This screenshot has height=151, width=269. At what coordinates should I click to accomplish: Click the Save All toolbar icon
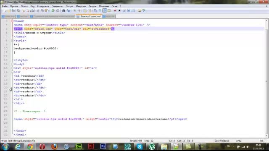click(x=18, y=10)
